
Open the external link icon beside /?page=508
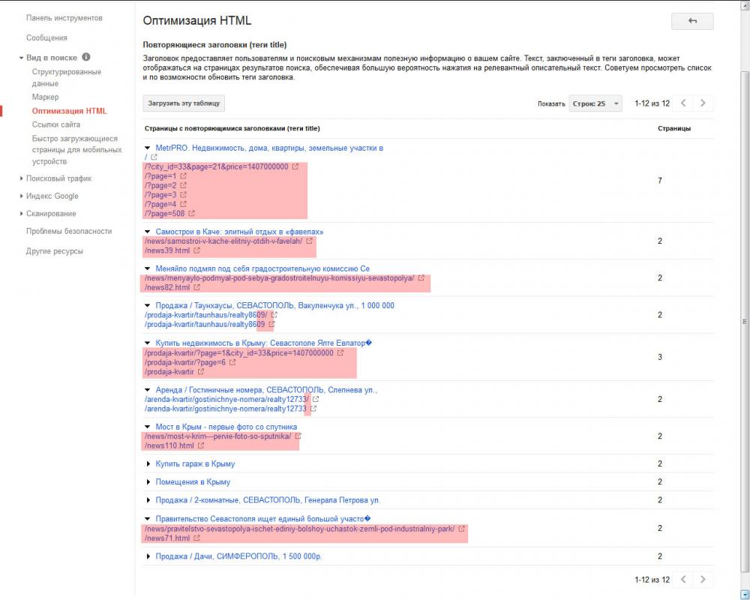191,214
